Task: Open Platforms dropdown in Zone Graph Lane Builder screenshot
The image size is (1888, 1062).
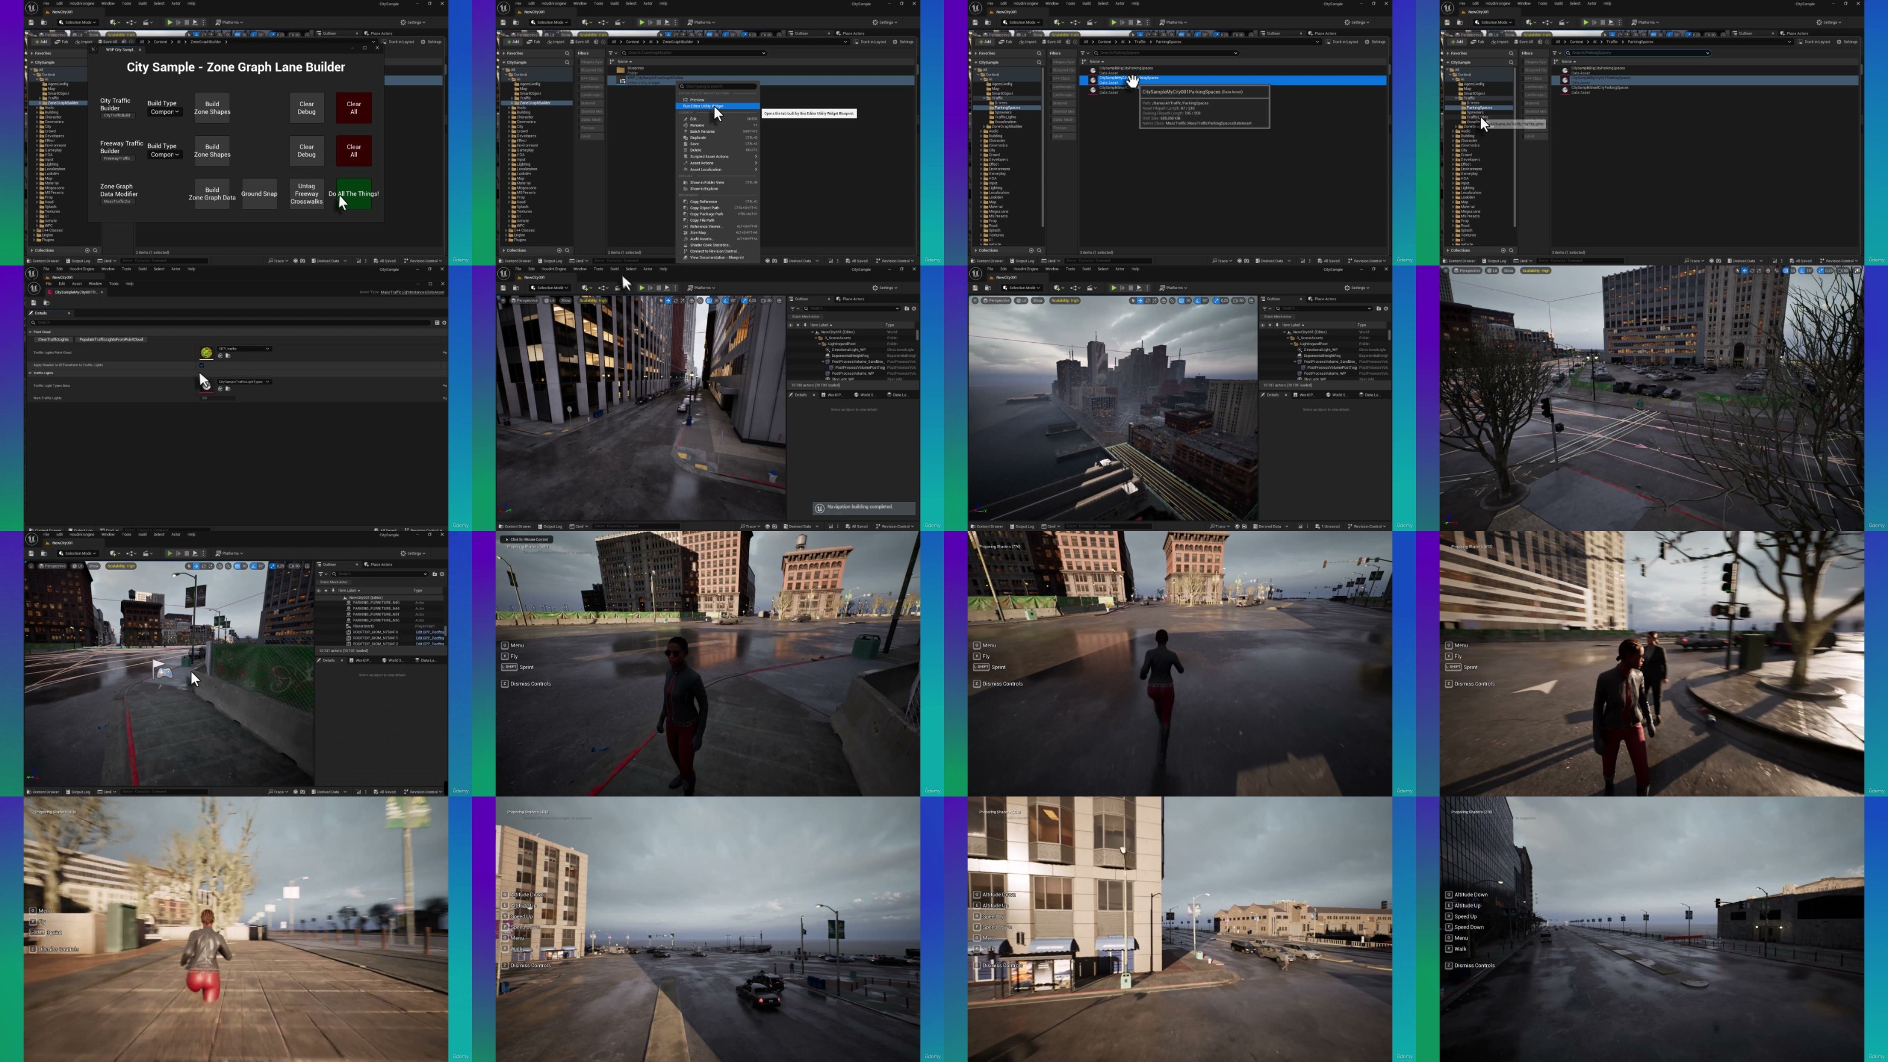Action: [230, 23]
